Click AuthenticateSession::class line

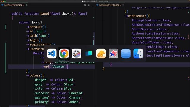pyautogui.click(x=156, y=34)
